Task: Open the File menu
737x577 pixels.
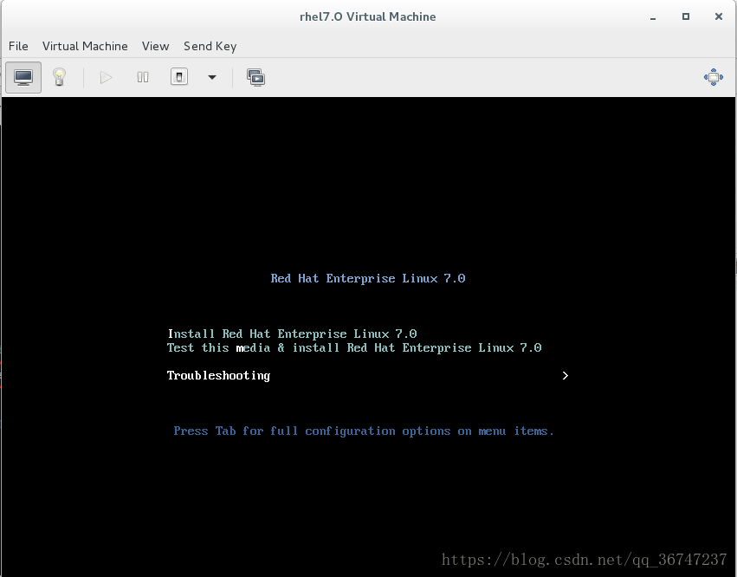Action: click(18, 46)
